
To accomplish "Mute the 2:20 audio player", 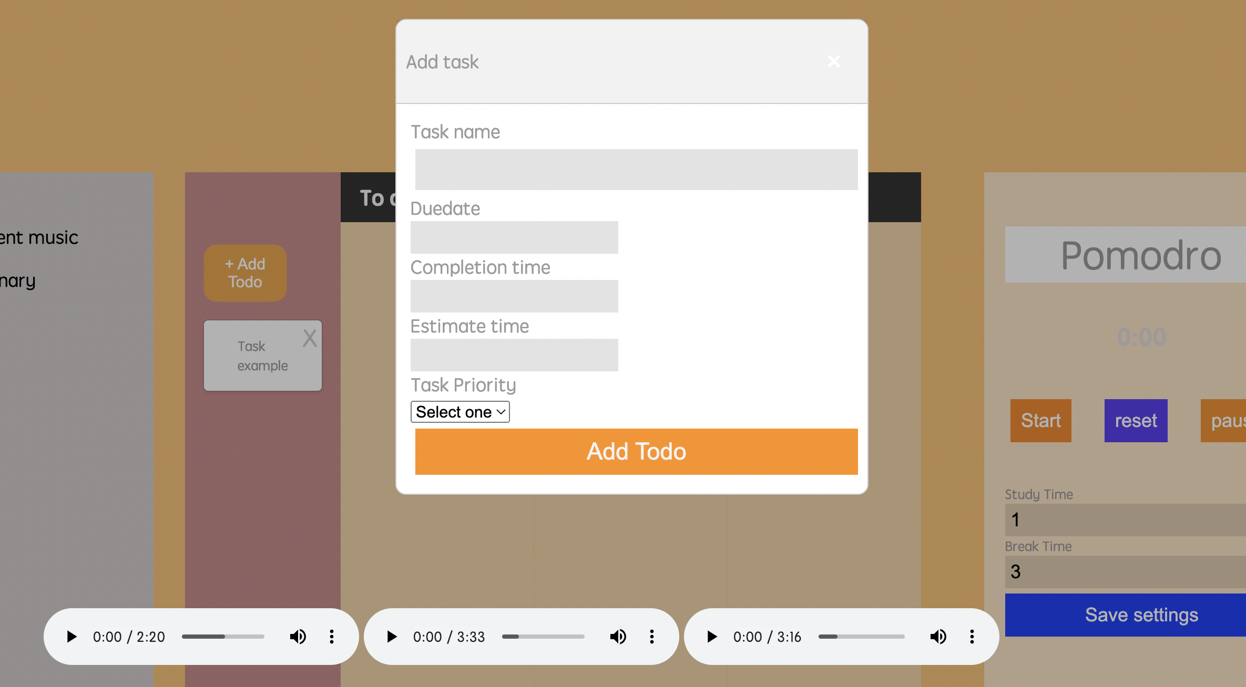I will [x=298, y=637].
